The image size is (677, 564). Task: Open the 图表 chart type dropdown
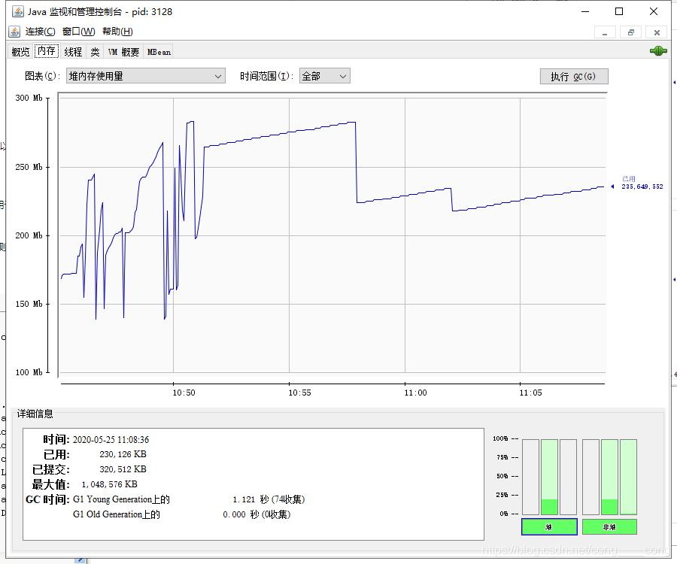point(145,76)
